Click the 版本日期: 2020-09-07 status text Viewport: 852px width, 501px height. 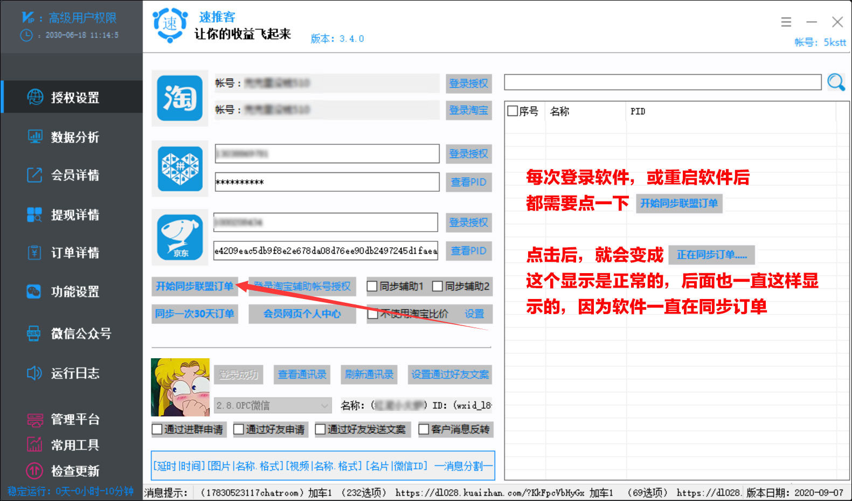[795, 493]
